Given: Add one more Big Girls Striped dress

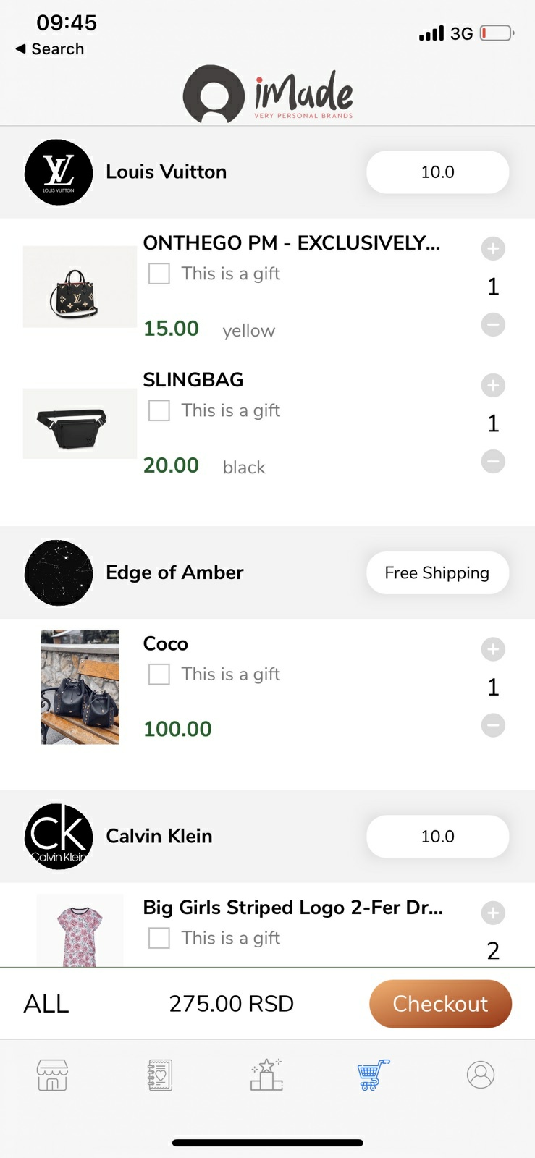Looking at the screenshot, I should 493,913.
